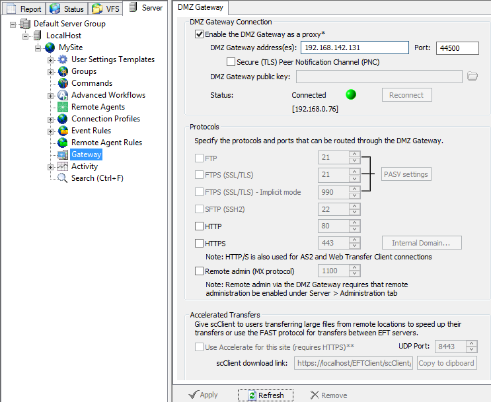Click the Event Rules icon in tree

tap(63, 131)
